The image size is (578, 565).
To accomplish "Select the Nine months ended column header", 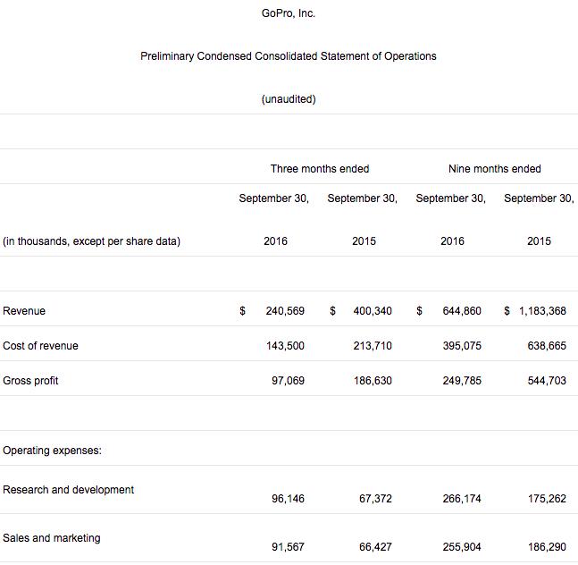I will (x=494, y=169).
